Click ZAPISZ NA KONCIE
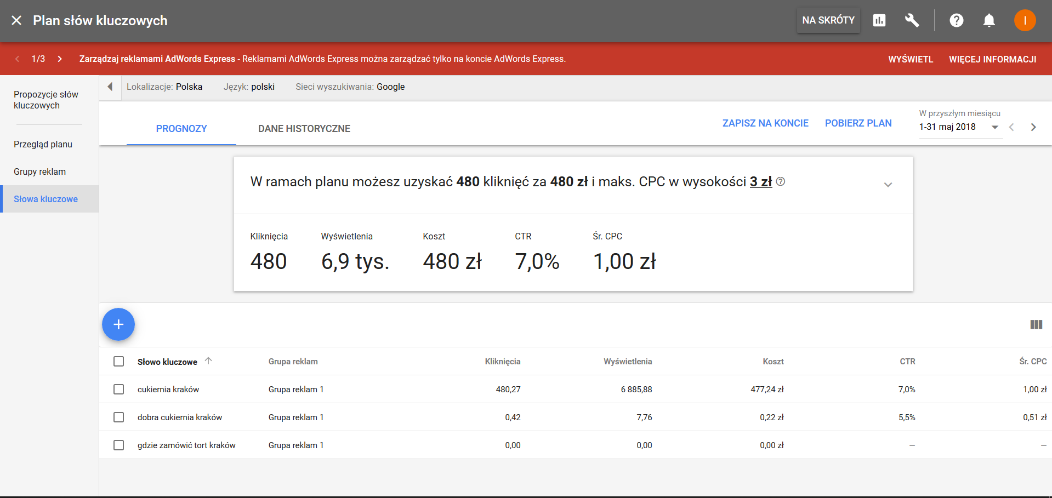Viewport: 1052px width, 498px height. click(765, 123)
